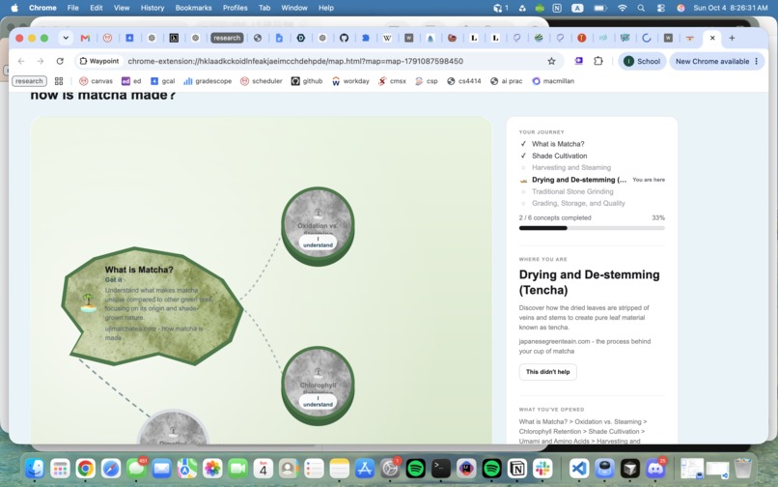Image resolution: width=778 pixels, height=487 pixels.
Task: Open the gradescope bookmark
Action: click(x=208, y=81)
